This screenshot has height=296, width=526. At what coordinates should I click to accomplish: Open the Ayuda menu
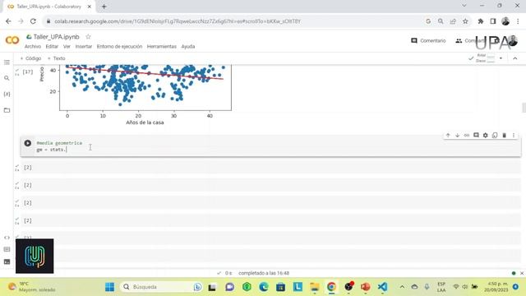point(188,46)
